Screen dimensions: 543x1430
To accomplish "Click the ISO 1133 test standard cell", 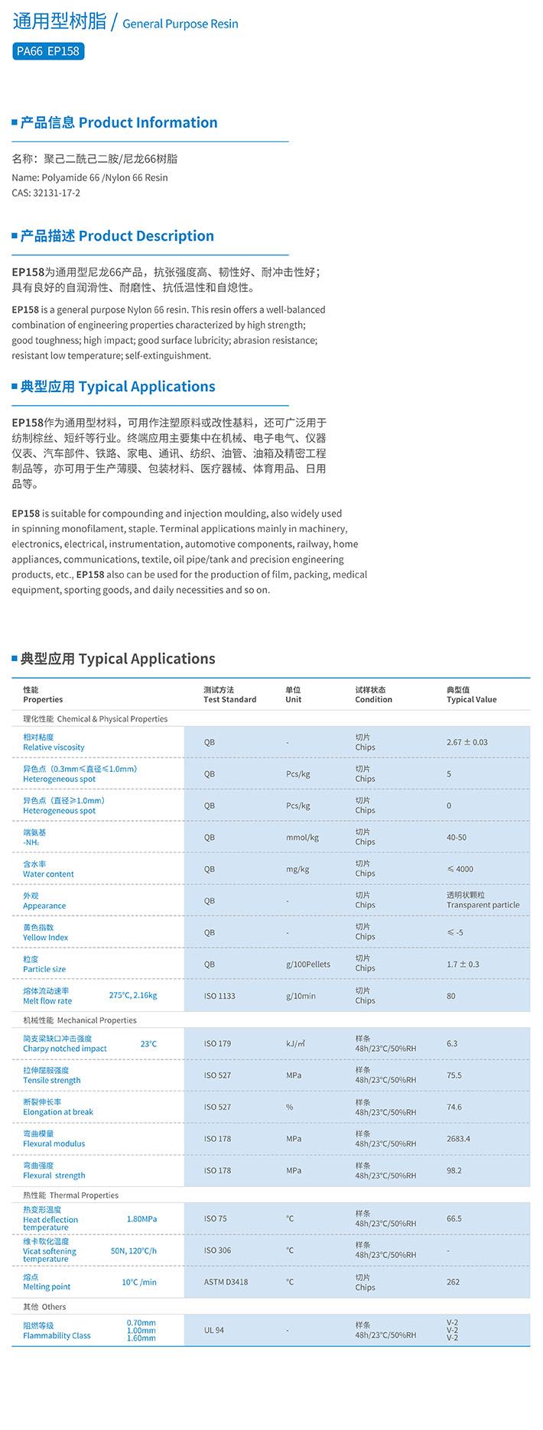I will (219, 996).
